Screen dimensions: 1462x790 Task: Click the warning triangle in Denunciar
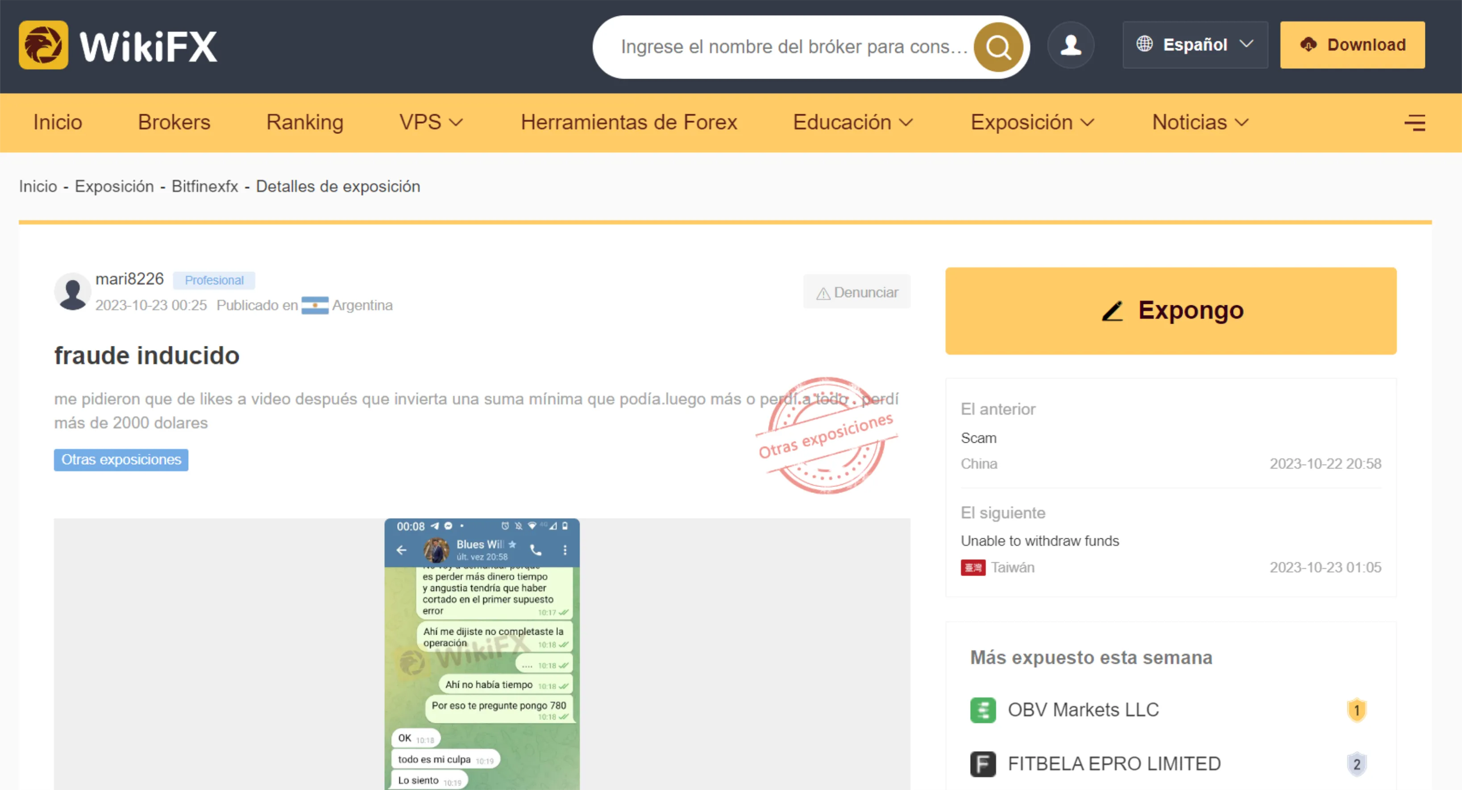click(x=823, y=293)
